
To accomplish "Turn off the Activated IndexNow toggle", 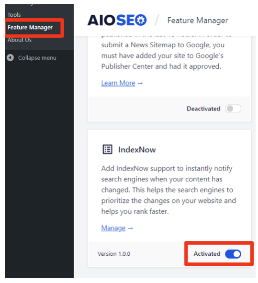I will (x=233, y=254).
